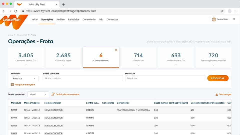The image size is (240, 135).
Task: Follow the Início breadcrumb link
Action: point(10,35)
